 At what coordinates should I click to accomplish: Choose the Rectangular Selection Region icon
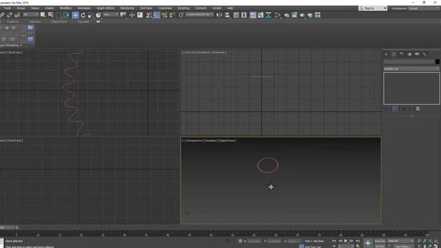tap(58, 15)
